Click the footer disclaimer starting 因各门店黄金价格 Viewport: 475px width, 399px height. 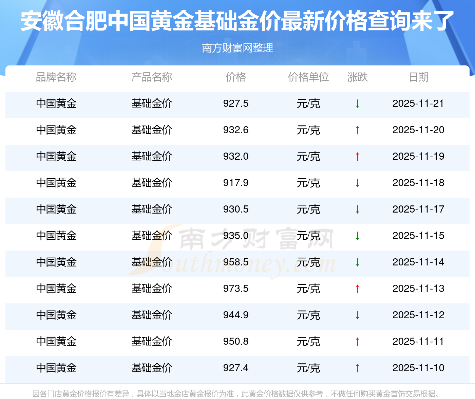coord(237,394)
